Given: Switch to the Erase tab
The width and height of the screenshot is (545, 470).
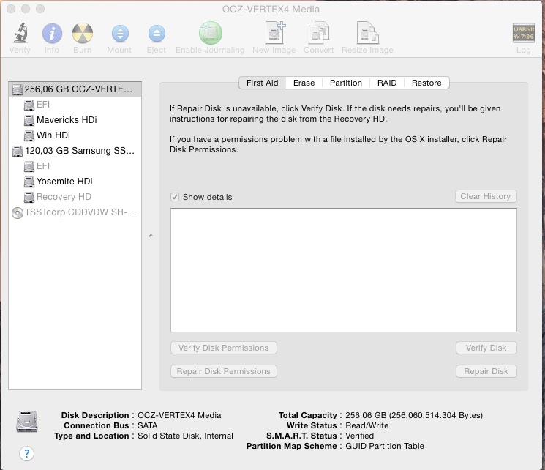Looking at the screenshot, I should [x=304, y=83].
